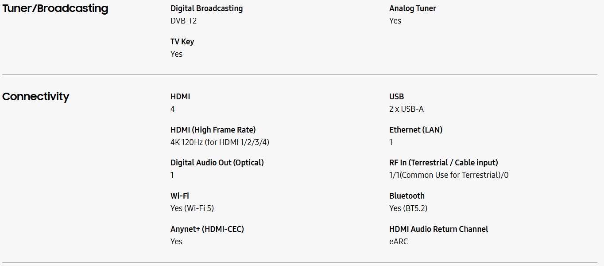The image size is (604, 266).
Task: Click the Bluetooth spec label
Action: pos(407,196)
